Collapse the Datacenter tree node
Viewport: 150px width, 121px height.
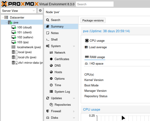[3, 18]
